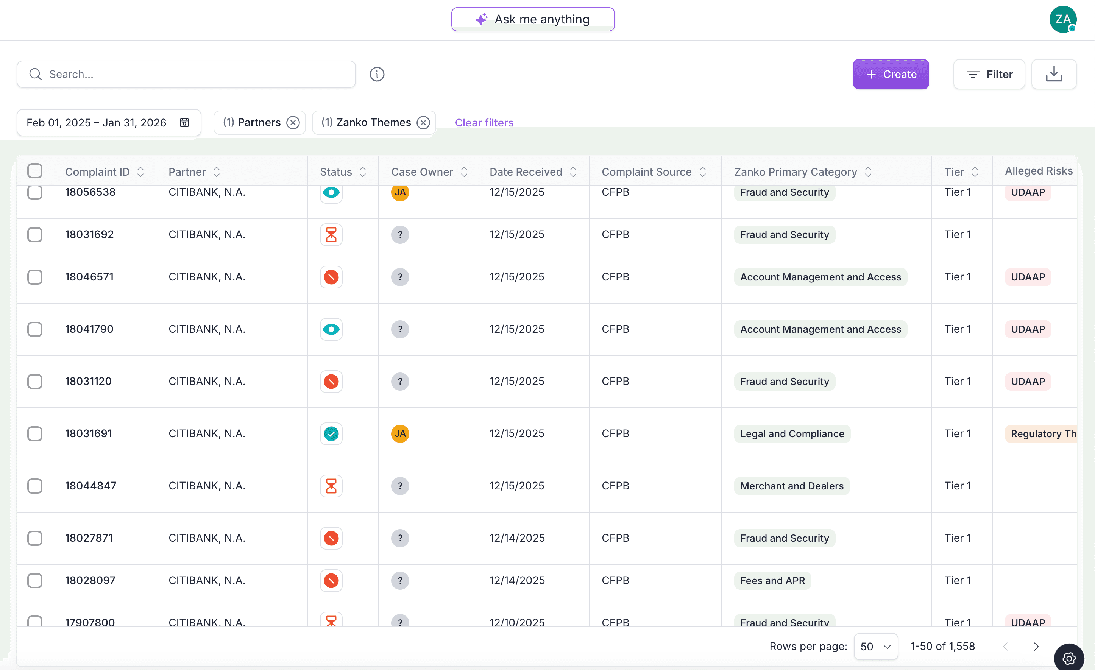Select the checkbox for complaint 18041790
The image size is (1095, 670).
(x=35, y=329)
